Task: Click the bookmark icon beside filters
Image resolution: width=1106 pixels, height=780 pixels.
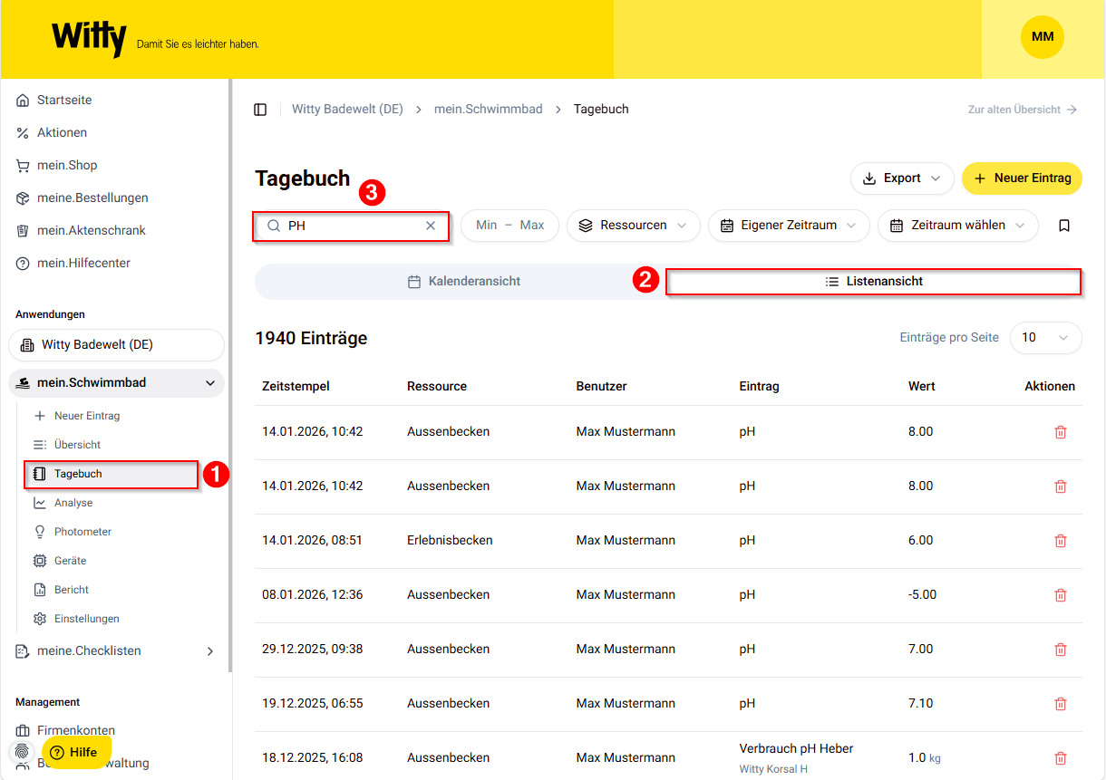Action: (x=1064, y=226)
